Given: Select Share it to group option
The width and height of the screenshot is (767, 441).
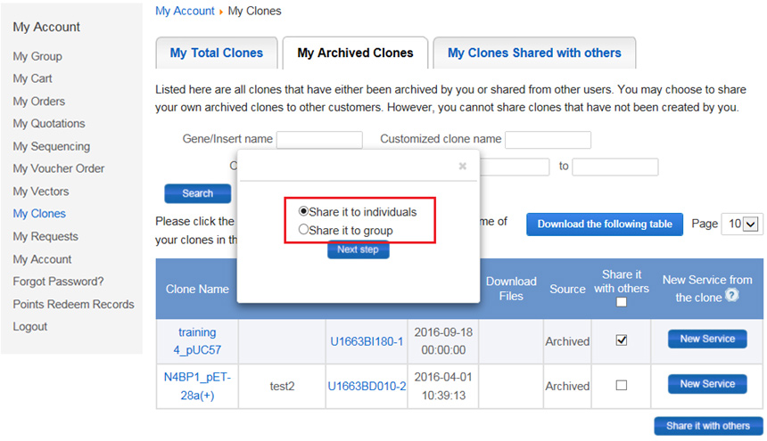Looking at the screenshot, I should click(x=304, y=230).
